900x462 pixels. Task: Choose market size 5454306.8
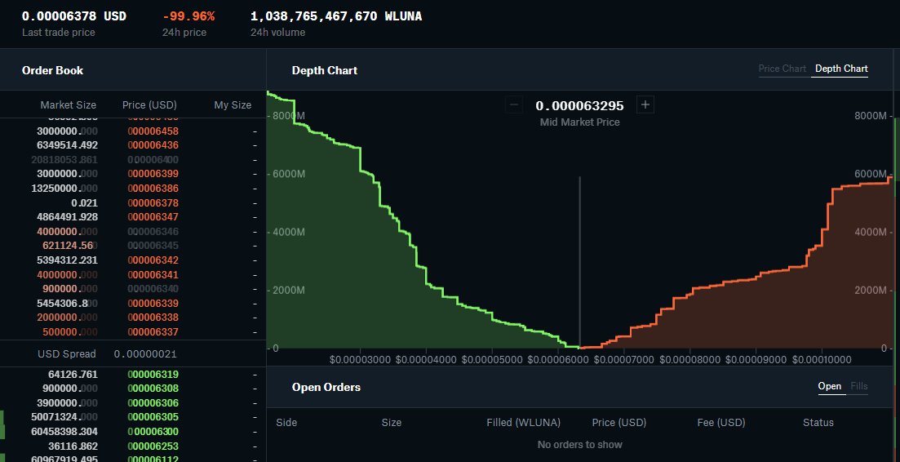tap(67, 304)
